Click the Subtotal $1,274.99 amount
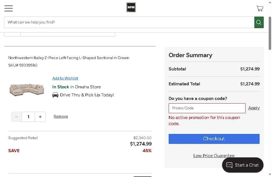 pos(250,69)
